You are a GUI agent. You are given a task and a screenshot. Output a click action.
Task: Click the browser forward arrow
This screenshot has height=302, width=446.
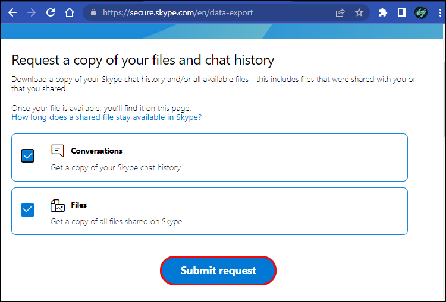click(x=32, y=12)
